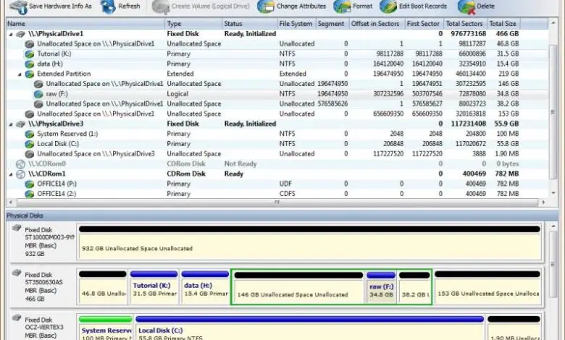Select the 'UDF' file system cell
The width and height of the screenshot is (565, 340).
tap(285, 184)
